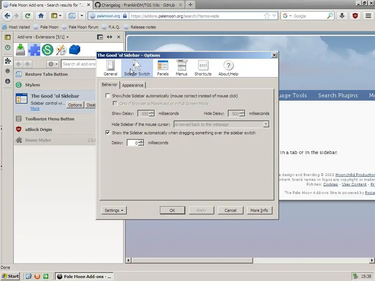Select the Appearance palette icon
375x281 pixels.
coord(61,50)
